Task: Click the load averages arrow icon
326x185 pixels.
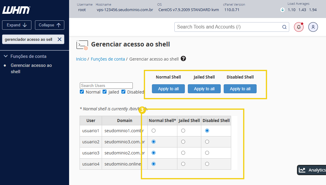Action: pos(282,10)
